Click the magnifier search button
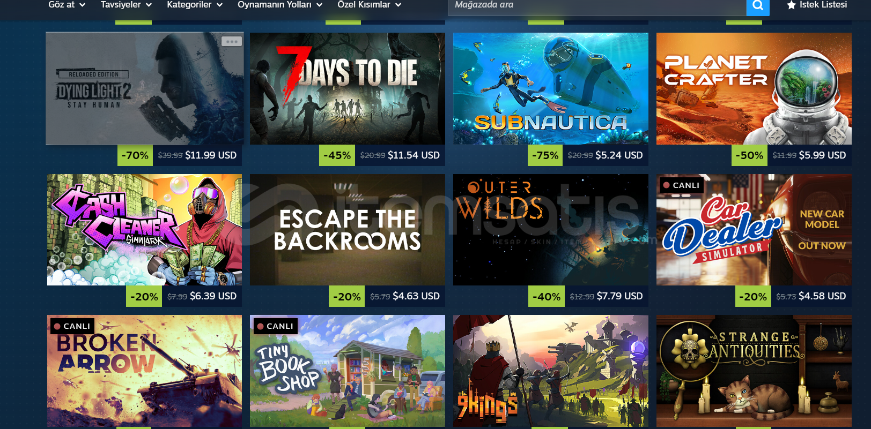The height and width of the screenshot is (429, 871). (x=758, y=6)
